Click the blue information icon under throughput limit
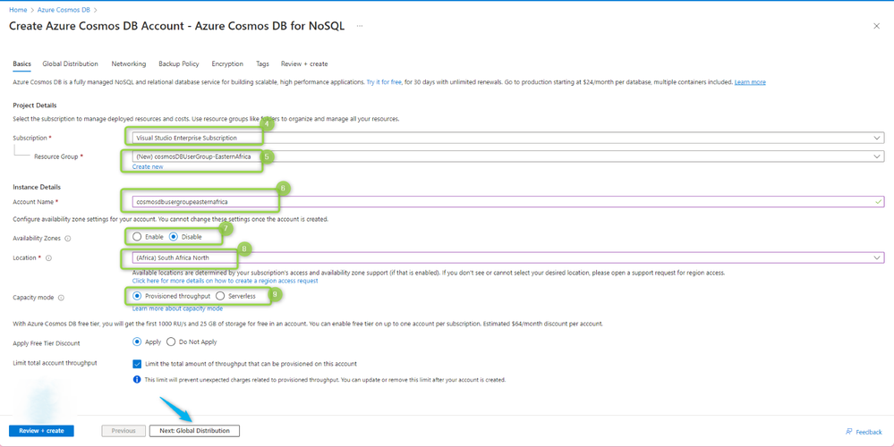Screen dimensions: 894x447 tap(137, 379)
